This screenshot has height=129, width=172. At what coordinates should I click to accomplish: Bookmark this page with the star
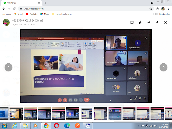(x=151, y=9)
